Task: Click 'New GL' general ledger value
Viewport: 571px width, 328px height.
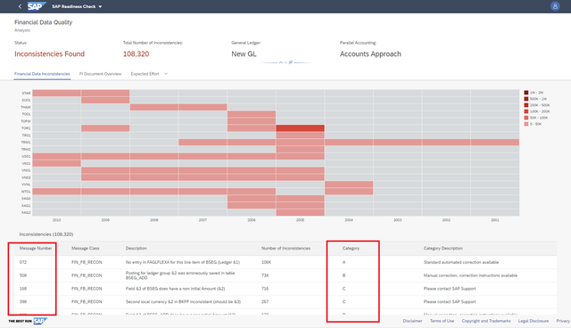Action: 244,53
